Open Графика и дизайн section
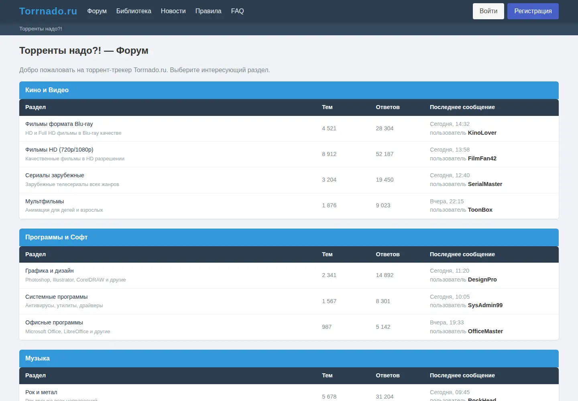 point(49,271)
